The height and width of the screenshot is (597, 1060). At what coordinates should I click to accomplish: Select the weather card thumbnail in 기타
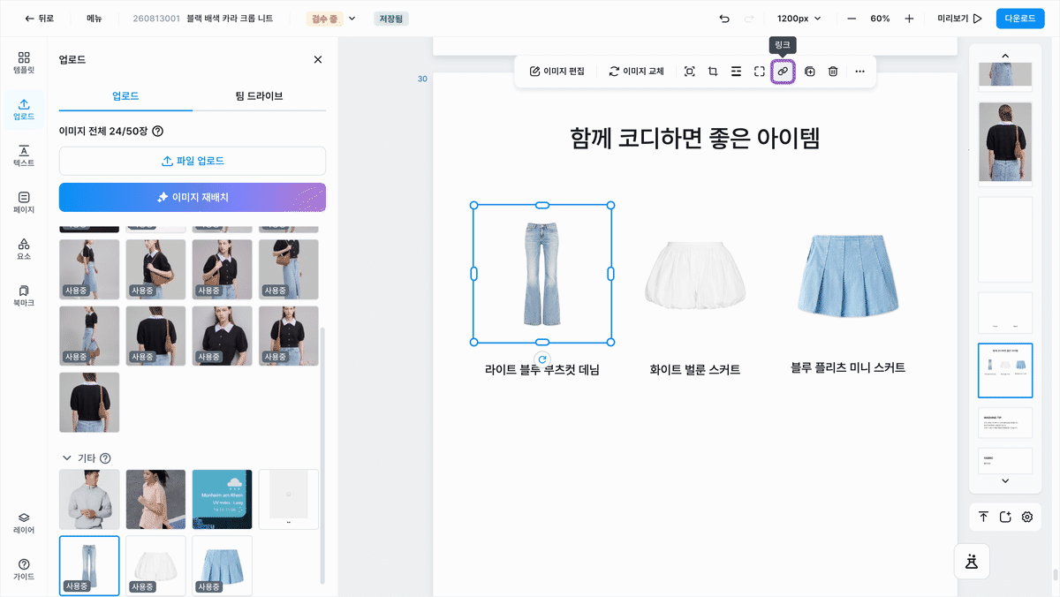(x=222, y=499)
